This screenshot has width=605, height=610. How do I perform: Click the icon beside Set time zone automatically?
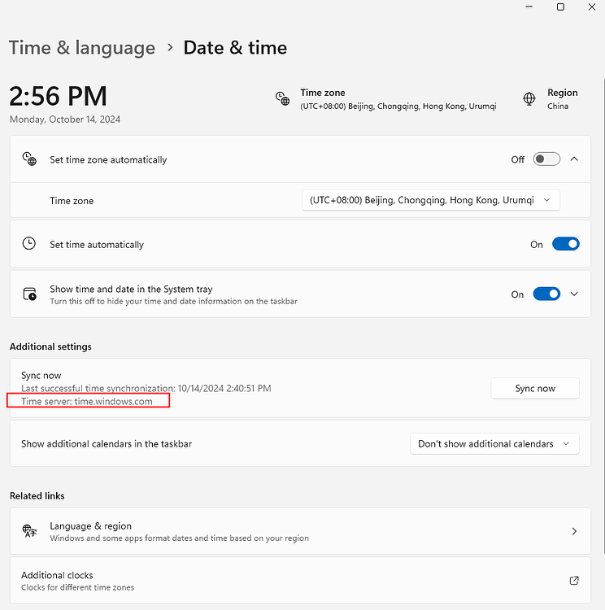[29, 159]
